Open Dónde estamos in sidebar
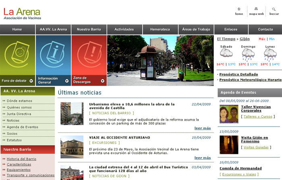Screen dimensions: 282x180 [x=19, y=101]
